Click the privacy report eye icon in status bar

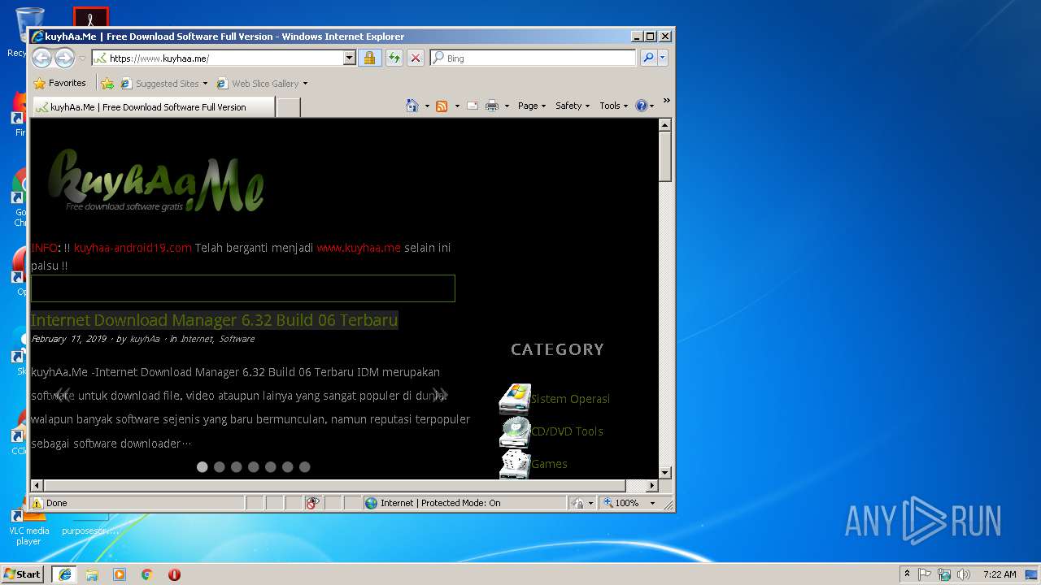(x=312, y=503)
